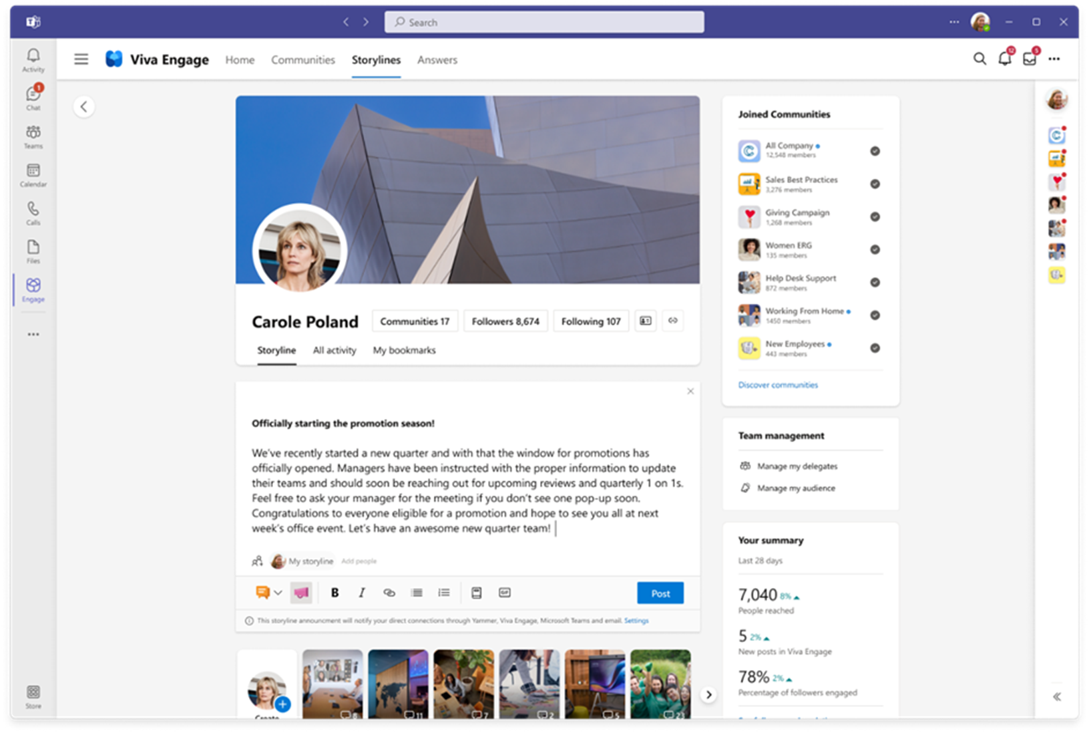Open the Calendar app in sidebar

(x=33, y=174)
